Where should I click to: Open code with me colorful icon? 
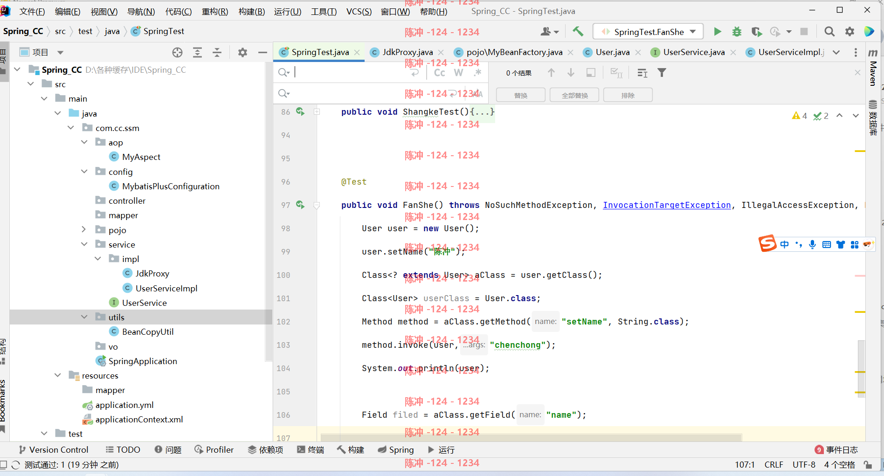(869, 32)
